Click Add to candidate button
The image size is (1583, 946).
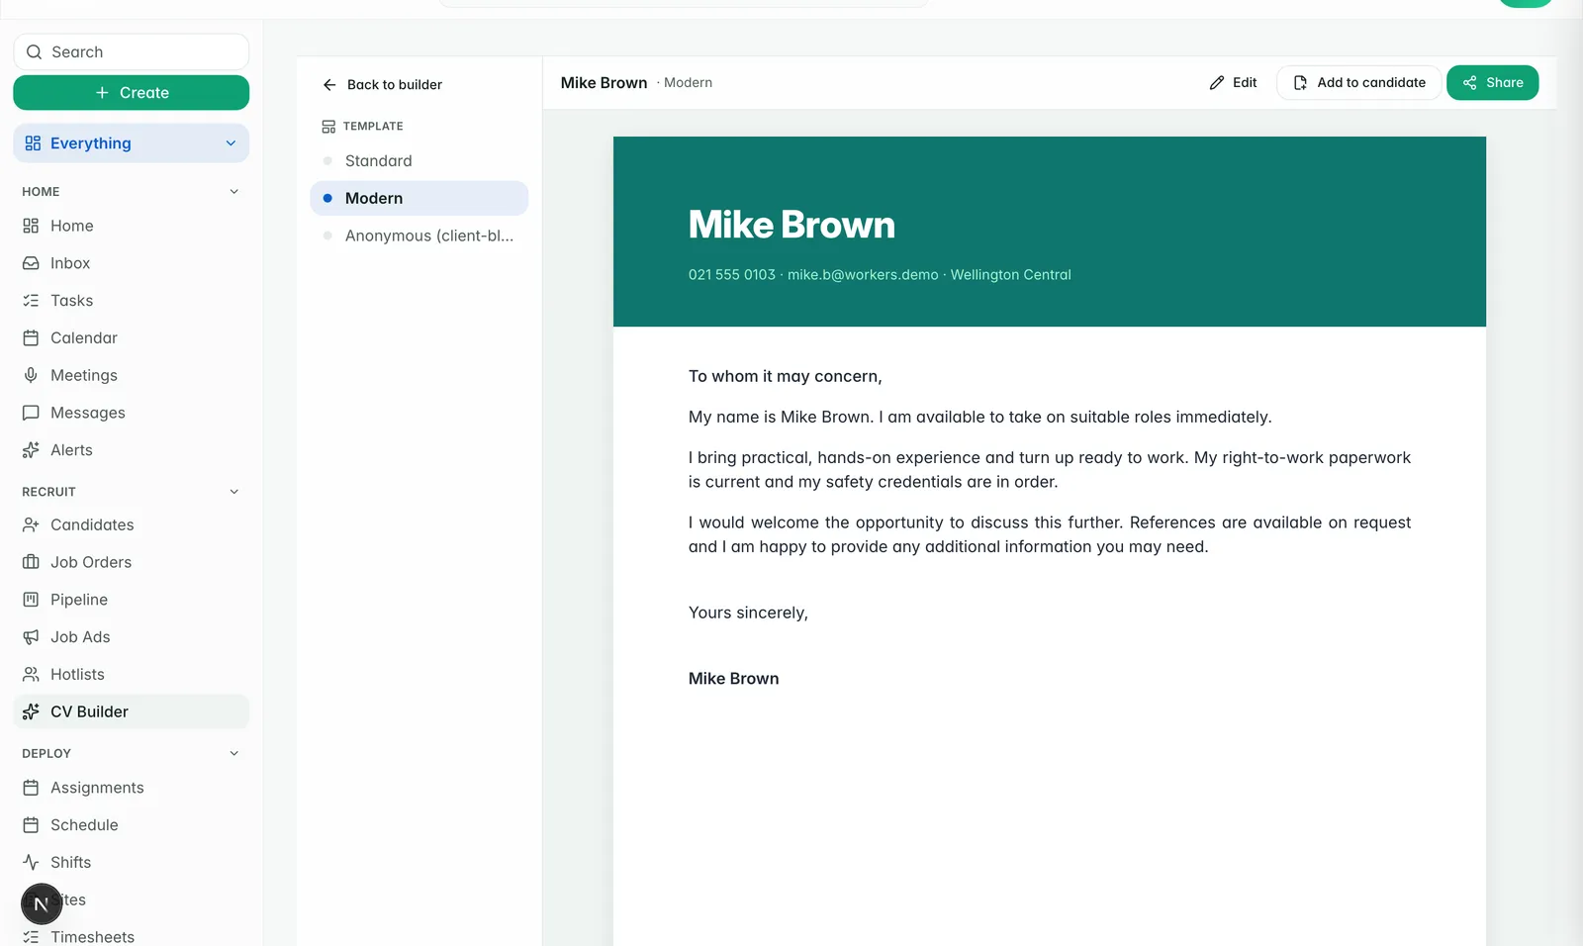(1359, 83)
